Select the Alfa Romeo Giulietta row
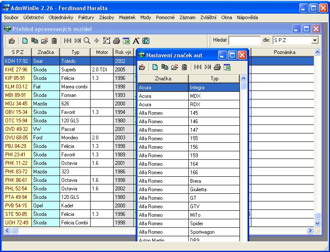The image size is (330, 252). 189,190
